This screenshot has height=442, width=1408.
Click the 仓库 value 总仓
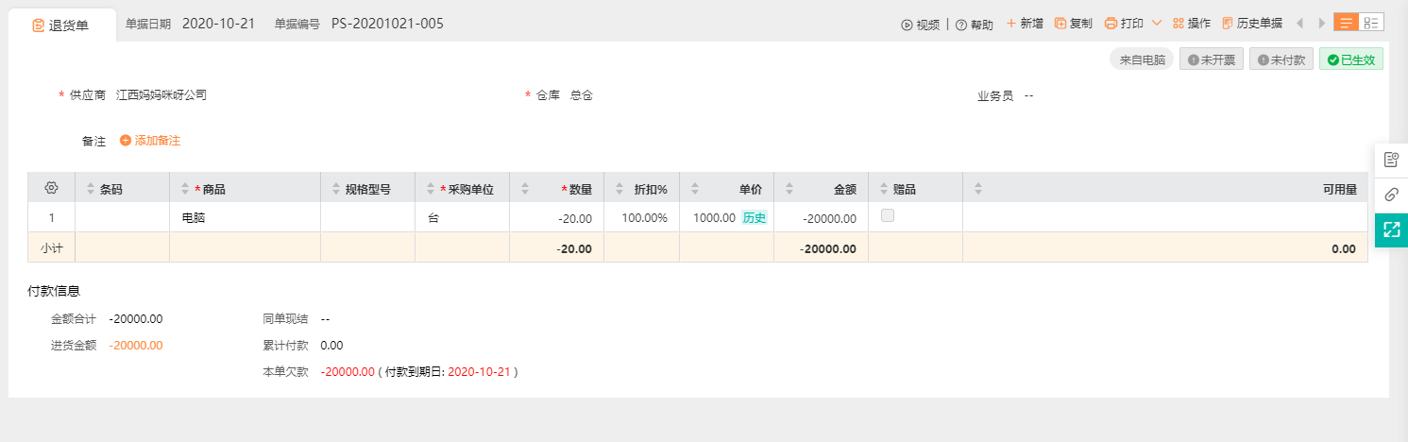point(582,95)
